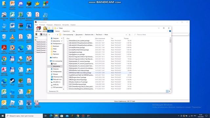210x118 pixels.
Task: Launch the Microsoft Access desktop shortcut
Action: (x=4, y=71)
